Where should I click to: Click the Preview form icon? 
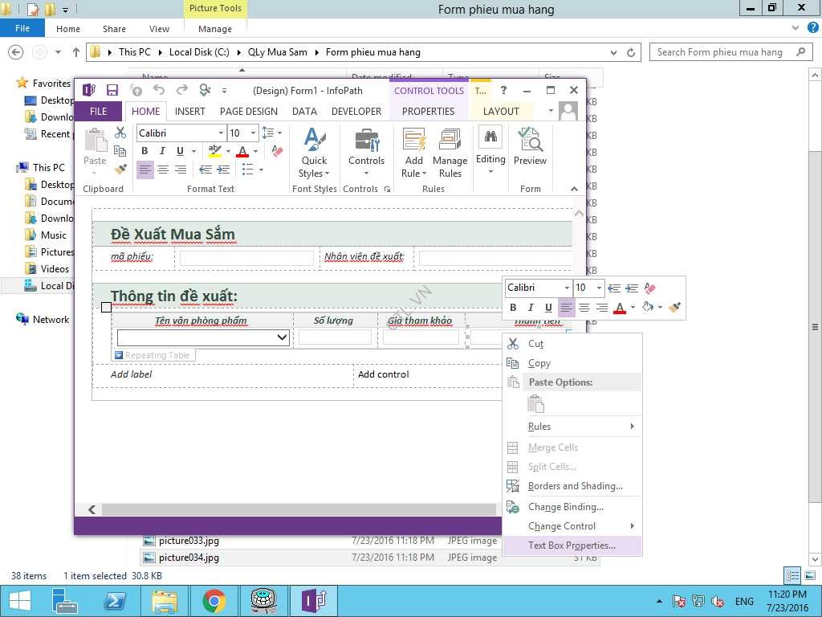pyautogui.click(x=530, y=146)
